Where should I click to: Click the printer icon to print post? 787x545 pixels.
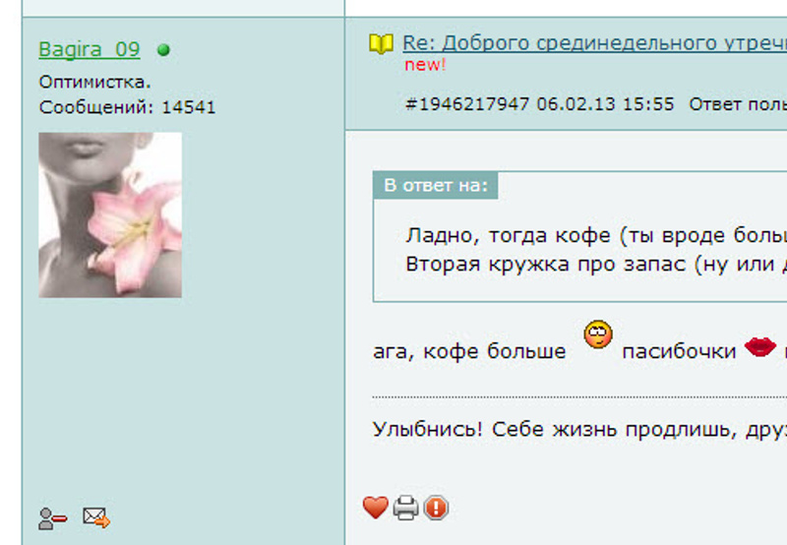406,508
